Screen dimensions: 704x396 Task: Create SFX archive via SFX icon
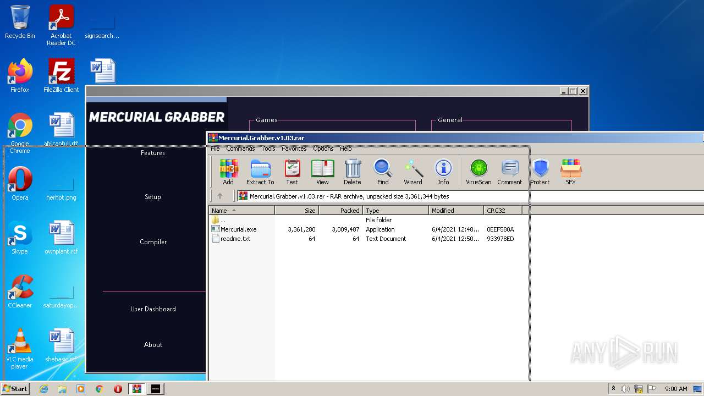pyautogui.click(x=571, y=172)
